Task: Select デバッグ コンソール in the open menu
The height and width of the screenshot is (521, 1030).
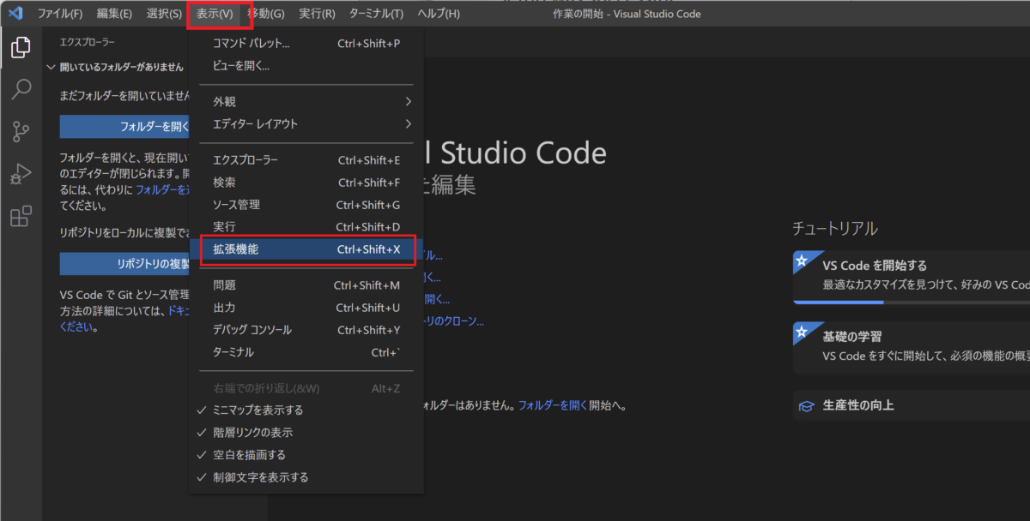Action: 257,329
